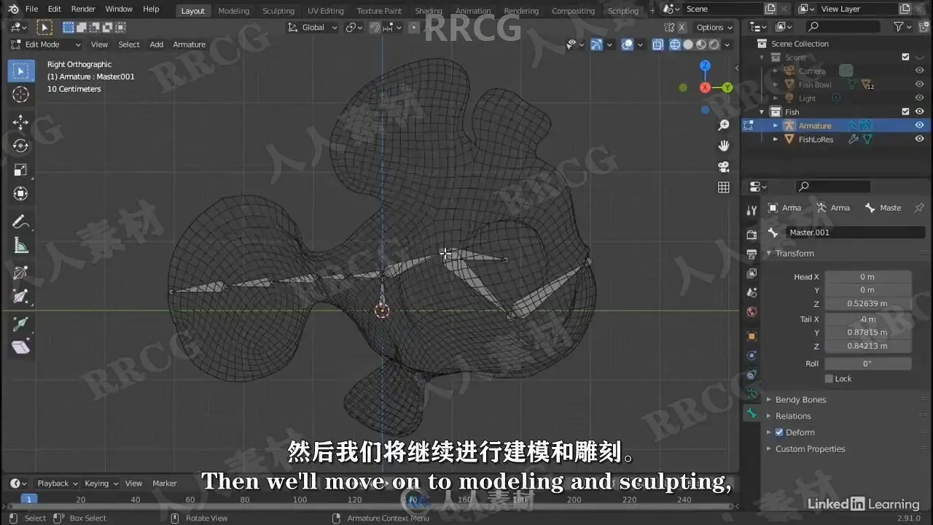
Task: Open the World properties tab
Action: (752, 312)
